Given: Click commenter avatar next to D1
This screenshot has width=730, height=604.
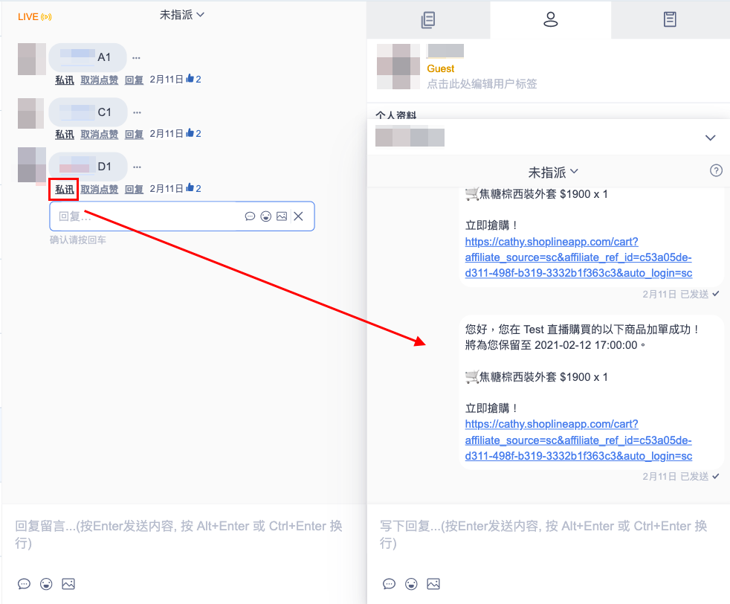Looking at the screenshot, I should [x=32, y=165].
